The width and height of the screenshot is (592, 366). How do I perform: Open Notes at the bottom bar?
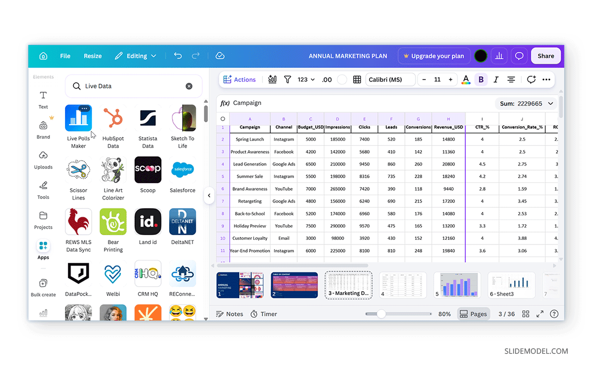click(229, 314)
